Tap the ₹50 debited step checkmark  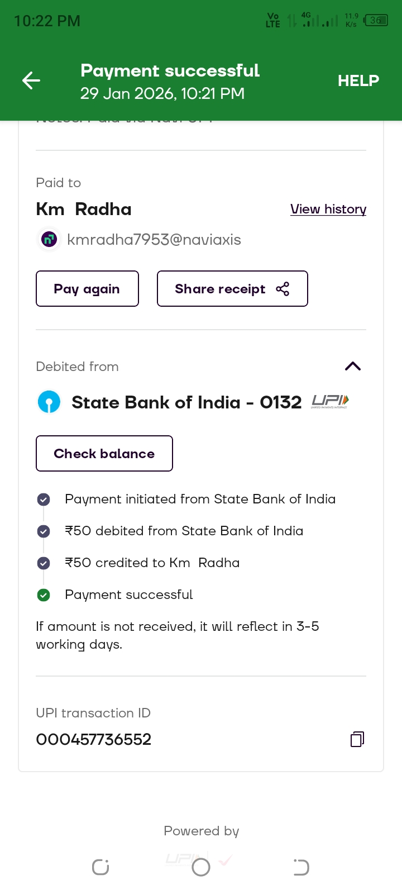[x=44, y=531]
